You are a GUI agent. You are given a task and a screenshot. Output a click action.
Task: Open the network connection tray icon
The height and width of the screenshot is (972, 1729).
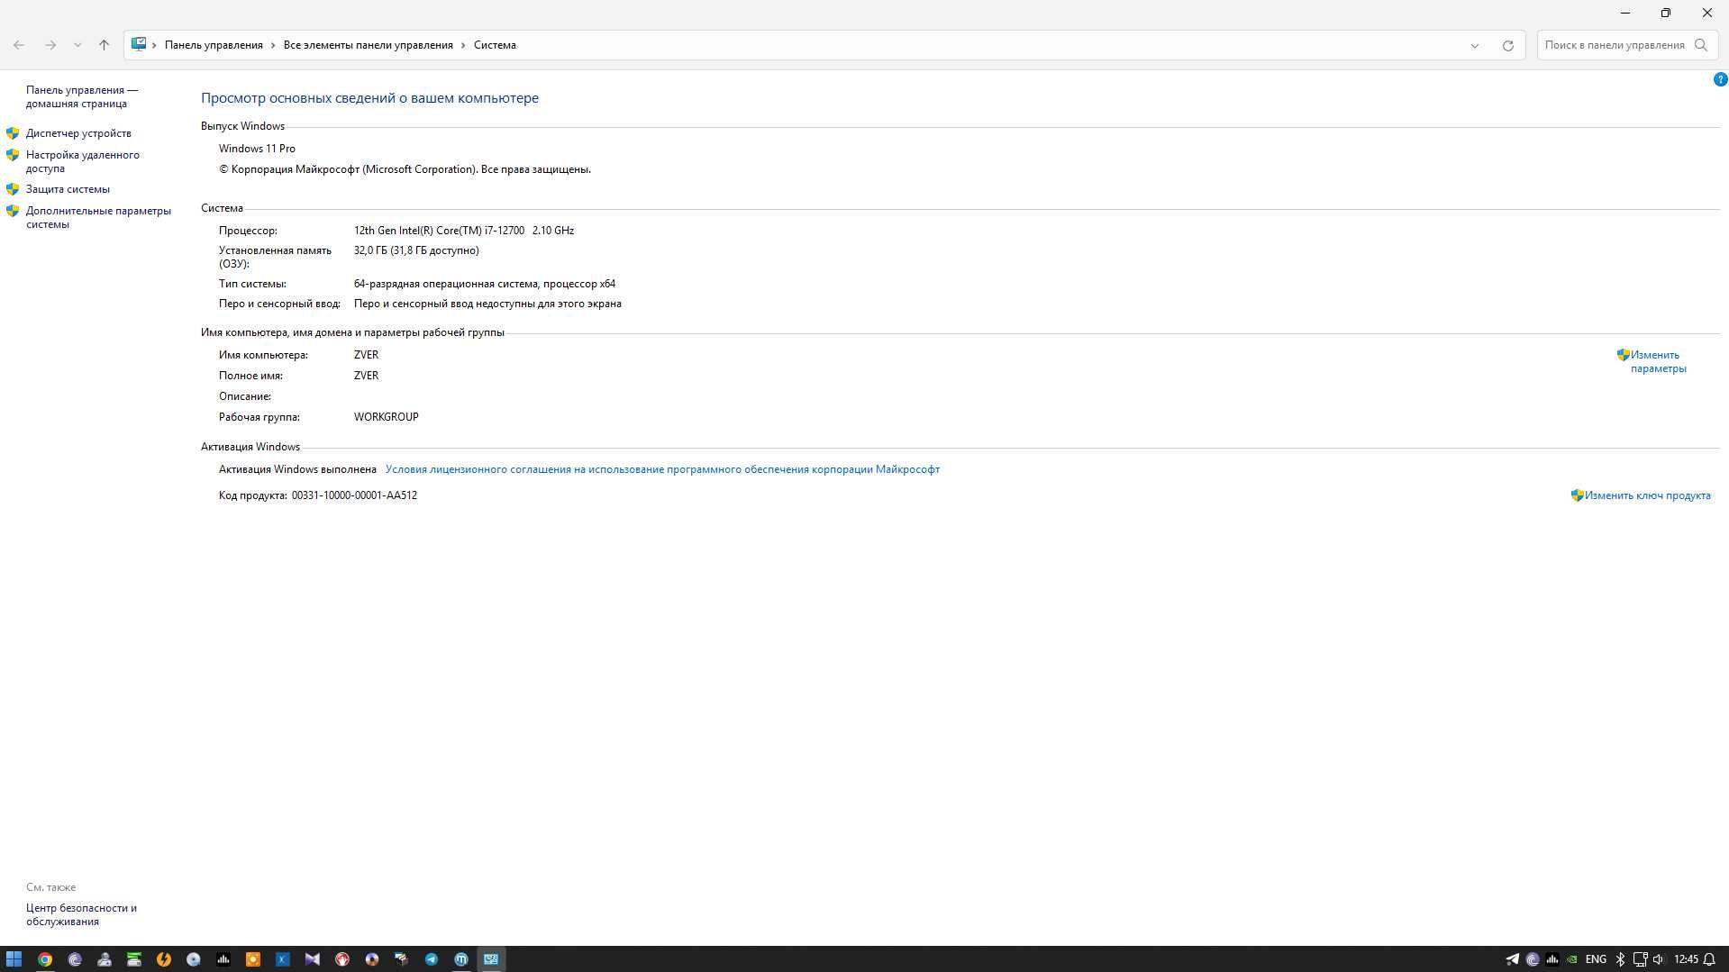(x=1640, y=959)
